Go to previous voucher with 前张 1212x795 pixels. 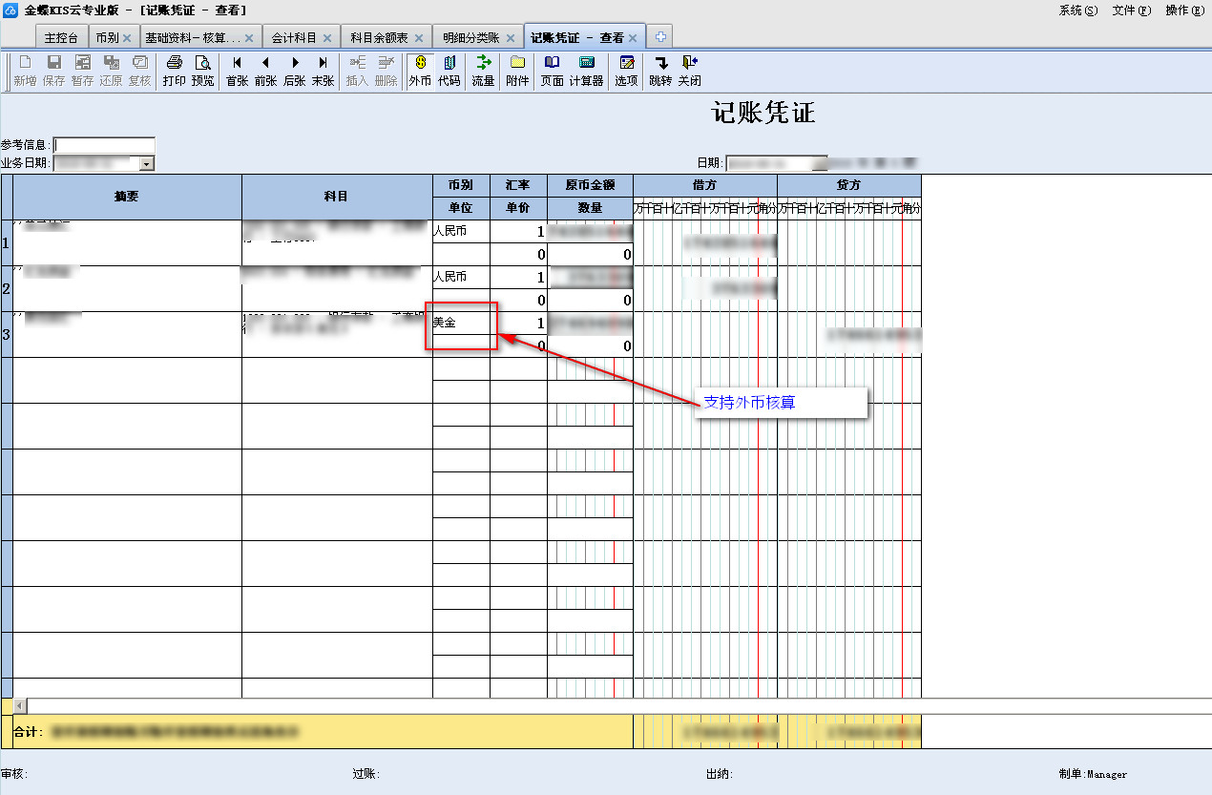(x=265, y=71)
